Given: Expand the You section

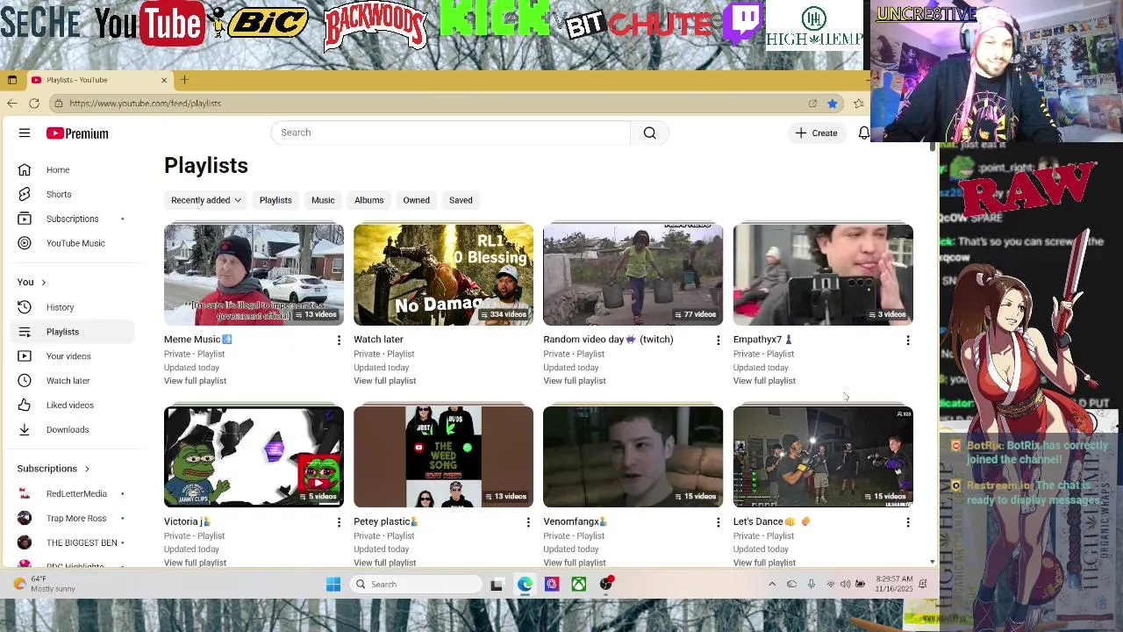Looking at the screenshot, I should click(32, 283).
